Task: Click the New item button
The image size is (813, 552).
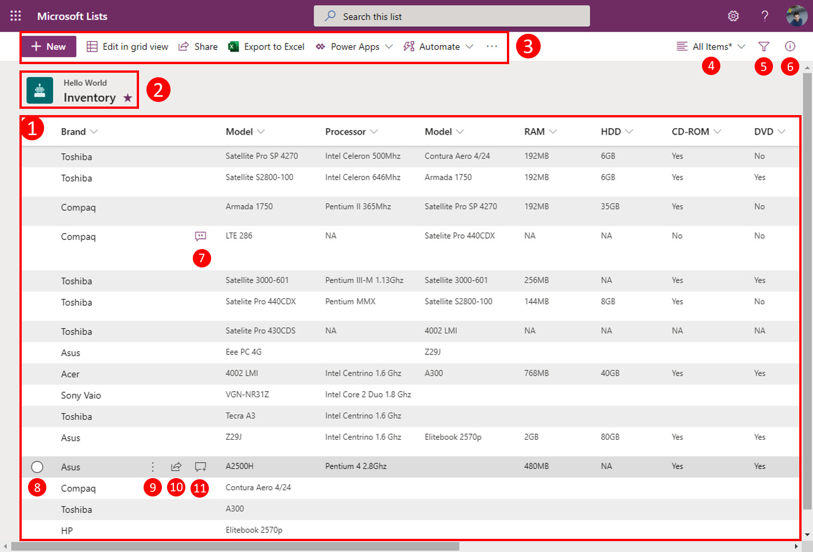Action: point(49,46)
